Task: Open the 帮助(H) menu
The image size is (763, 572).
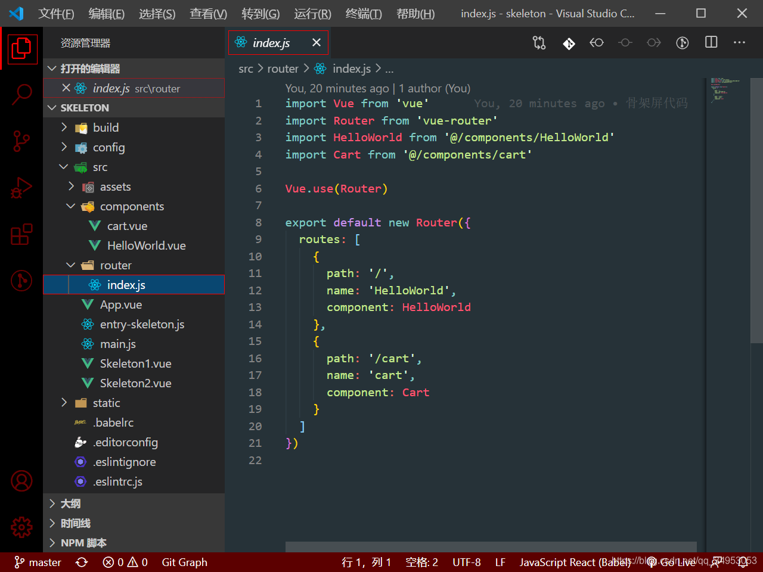Action: [x=415, y=14]
